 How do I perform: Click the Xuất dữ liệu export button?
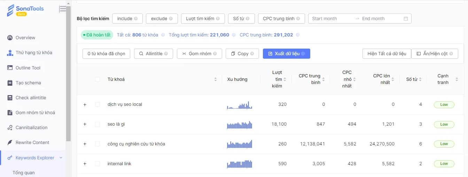click(286, 54)
